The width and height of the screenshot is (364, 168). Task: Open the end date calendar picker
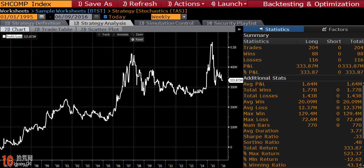96,17
